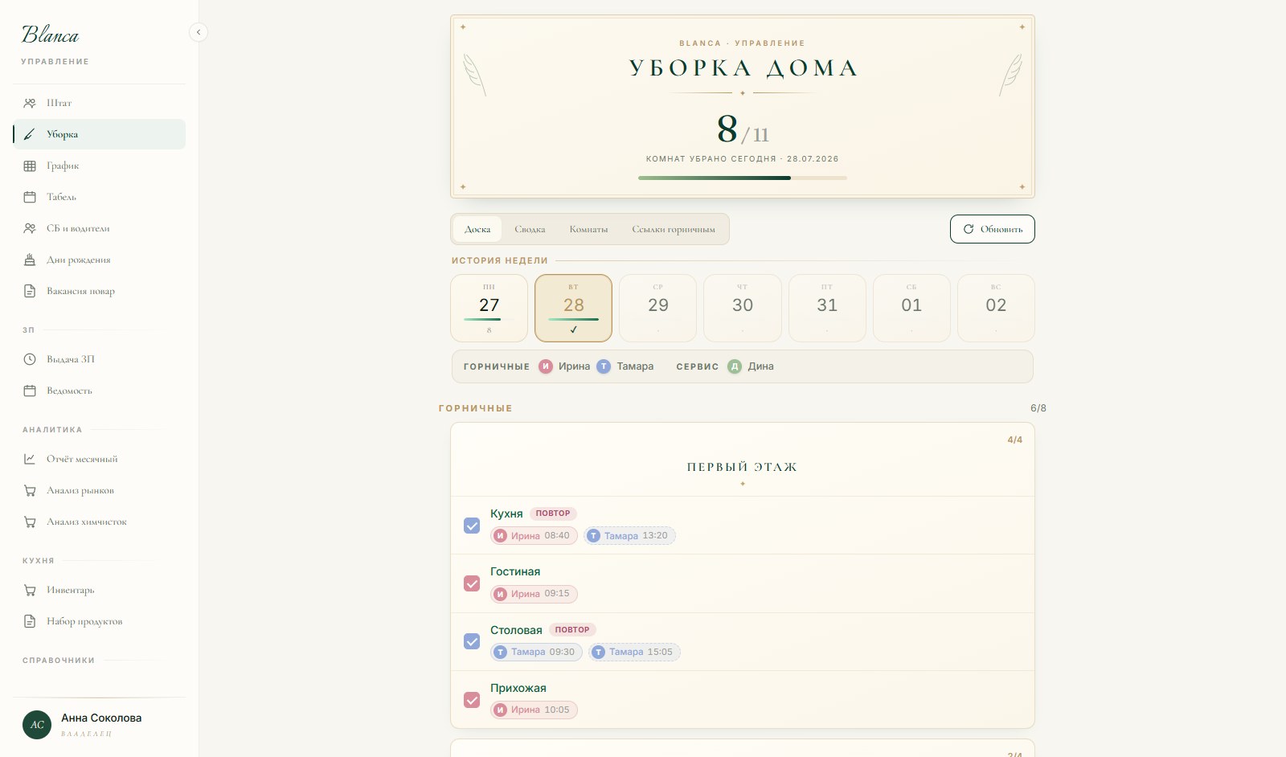Click Тамара 13:20 tag under Кухня

(x=629, y=536)
